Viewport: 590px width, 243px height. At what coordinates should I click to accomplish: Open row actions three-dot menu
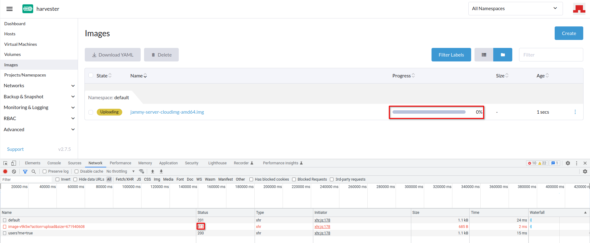575,112
